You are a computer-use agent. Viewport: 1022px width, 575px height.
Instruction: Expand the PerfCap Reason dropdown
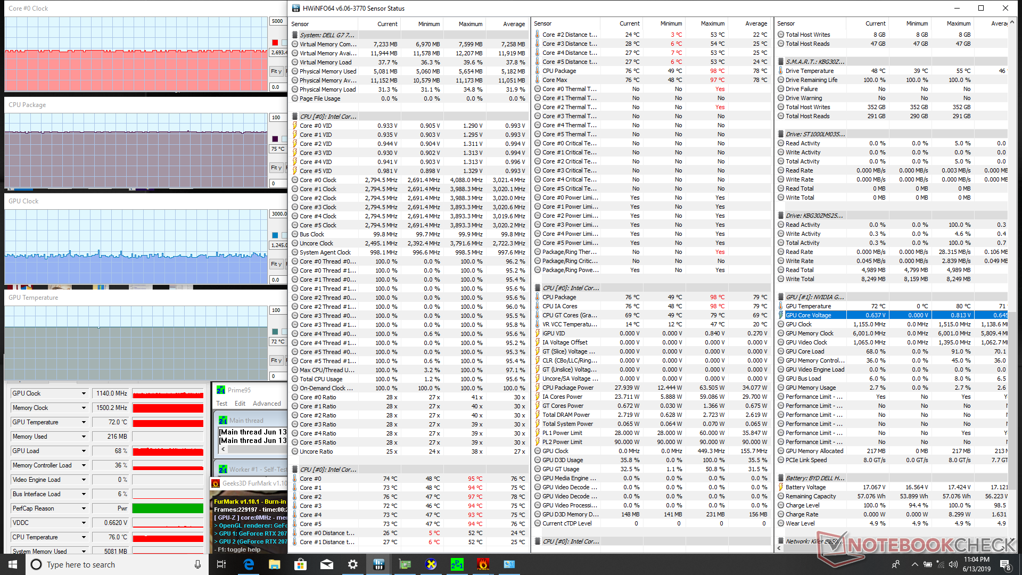click(84, 508)
